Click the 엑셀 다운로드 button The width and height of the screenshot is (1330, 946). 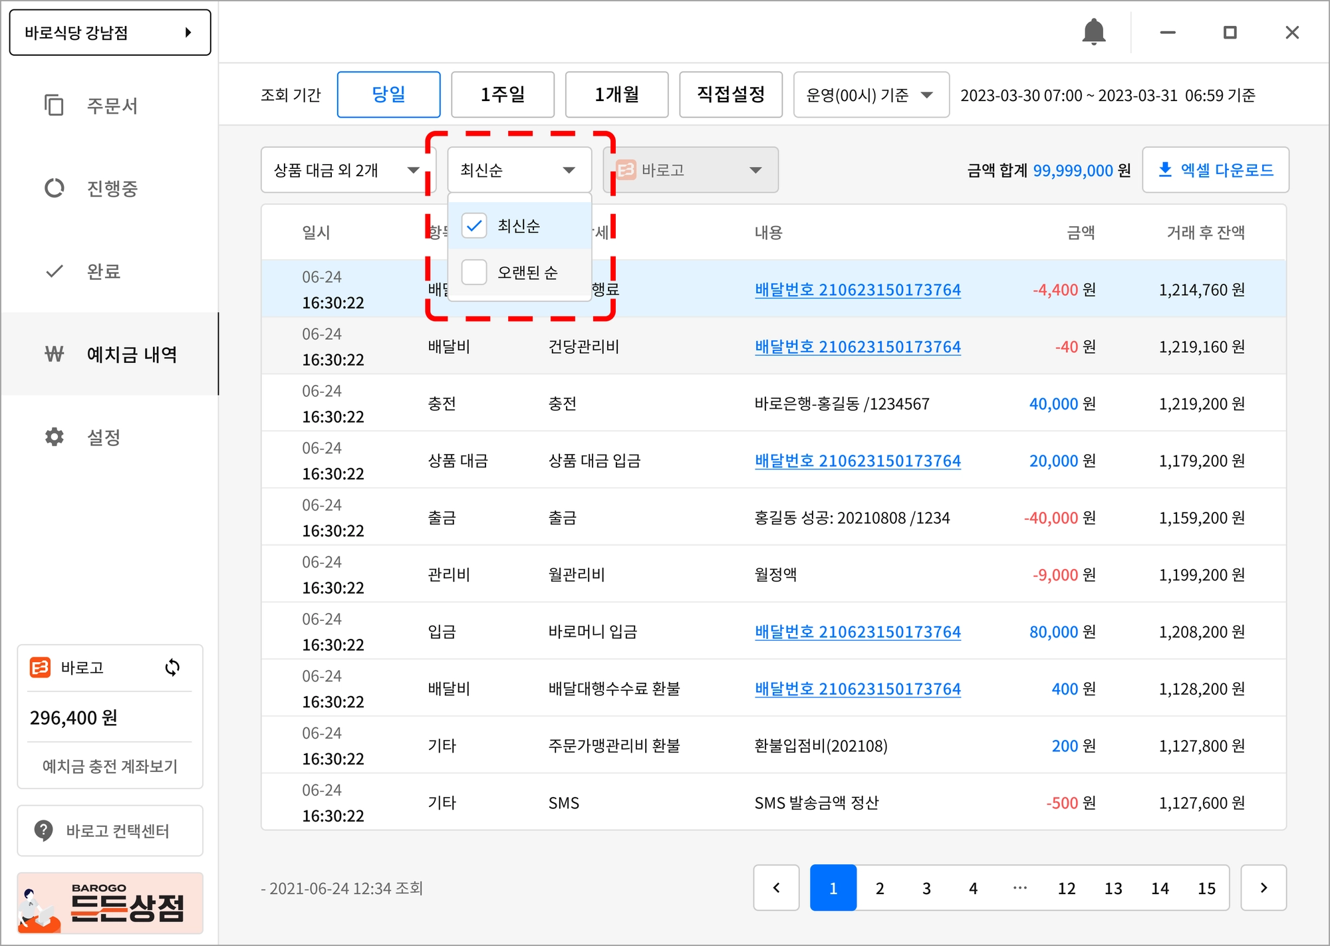tap(1215, 170)
